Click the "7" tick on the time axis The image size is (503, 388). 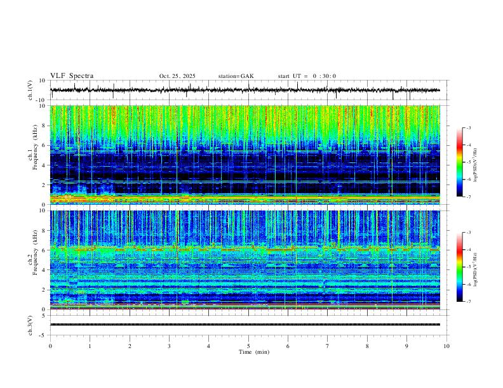click(328, 346)
